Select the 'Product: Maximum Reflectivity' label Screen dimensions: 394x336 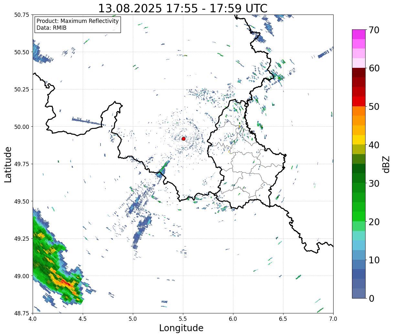[x=78, y=21]
